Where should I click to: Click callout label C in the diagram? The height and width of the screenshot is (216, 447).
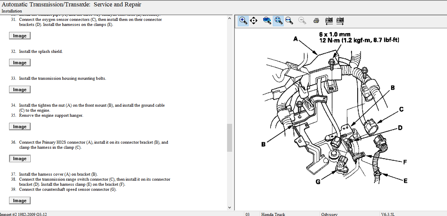[402, 109]
